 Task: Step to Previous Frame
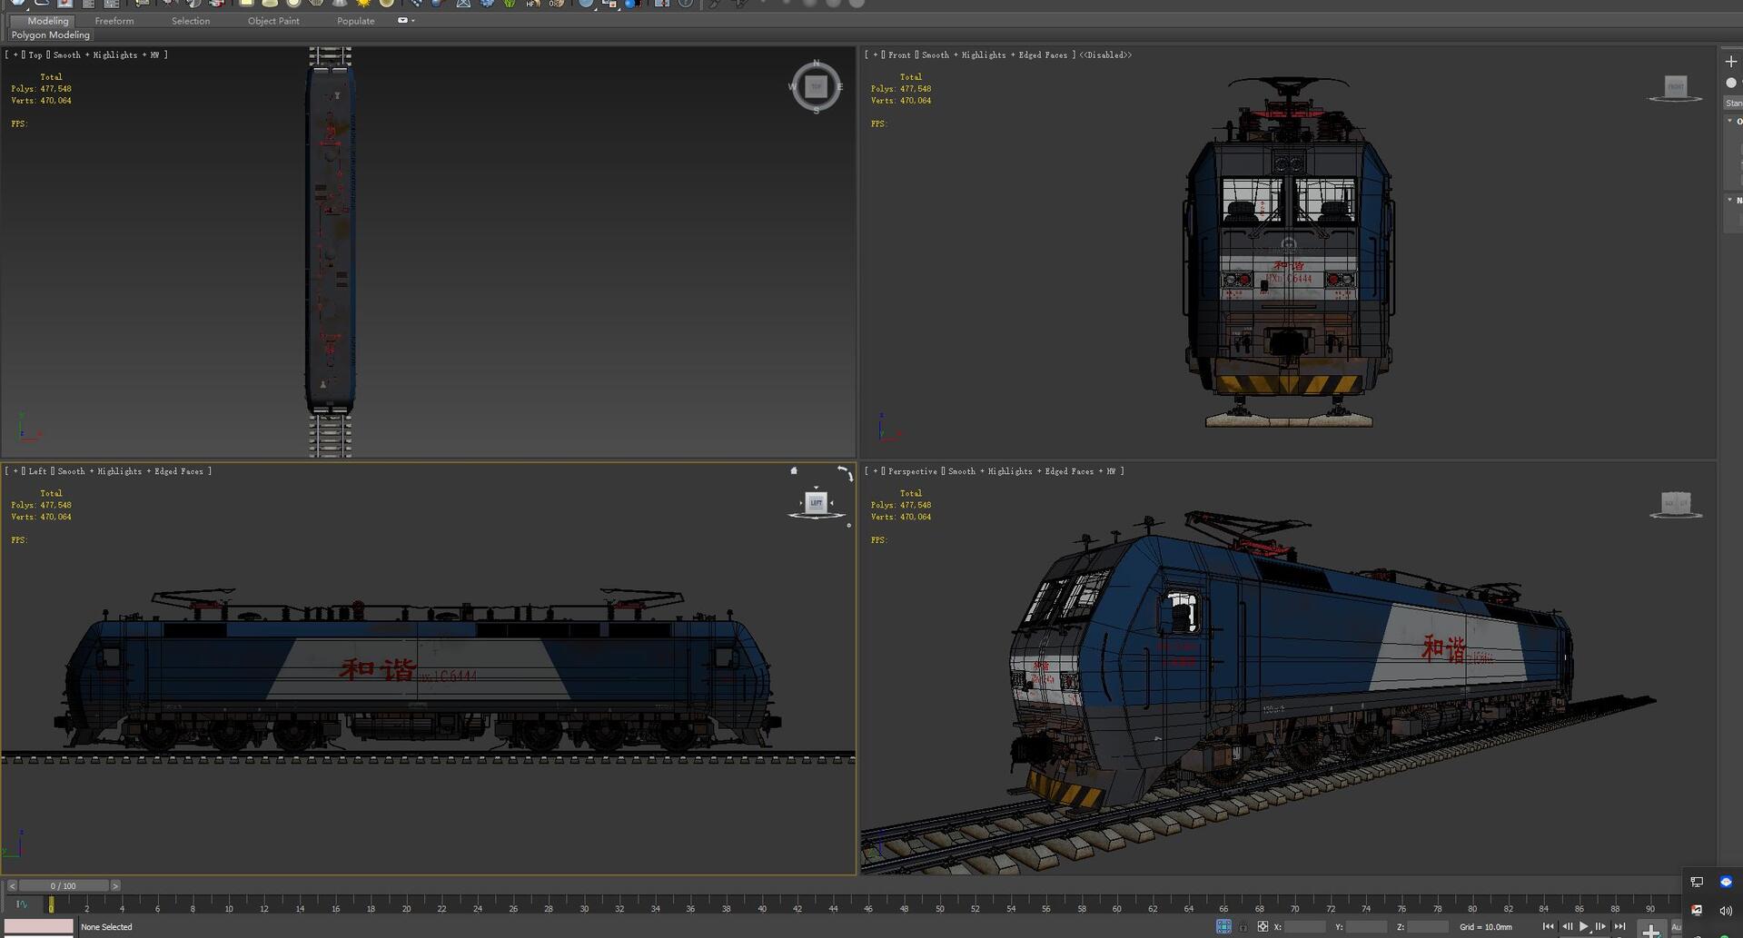pyautogui.click(x=1567, y=926)
